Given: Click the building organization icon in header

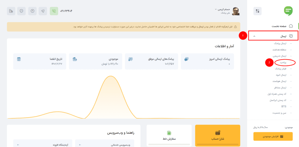Looking at the screenshot, I should click(x=11, y=11).
